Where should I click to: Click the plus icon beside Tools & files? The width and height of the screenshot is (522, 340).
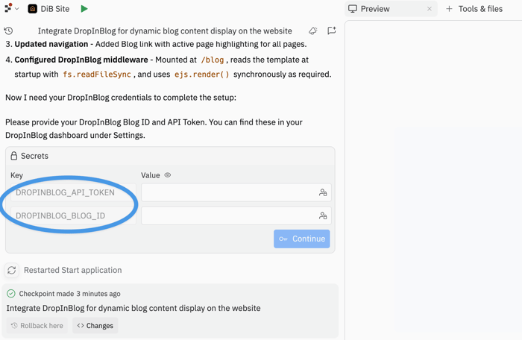449,9
